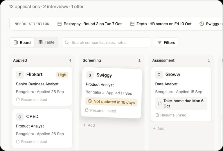Click the calendar icon in Take-home due chip
This screenshot has height=151, width=223.
click(160, 103)
